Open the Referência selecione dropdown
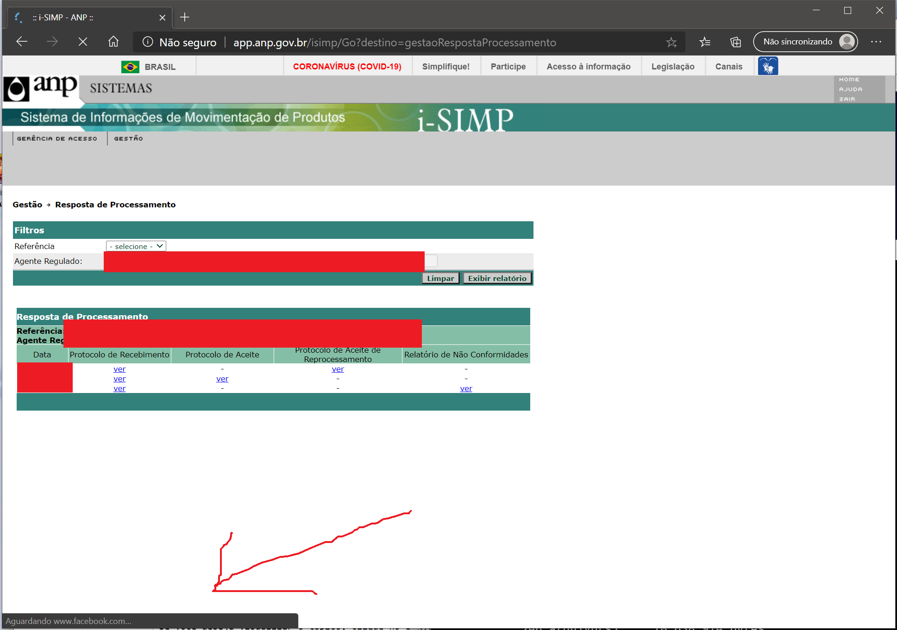Image resolution: width=897 pixels, height=630 pixels. pyautogui.click(x=136, y=246)
